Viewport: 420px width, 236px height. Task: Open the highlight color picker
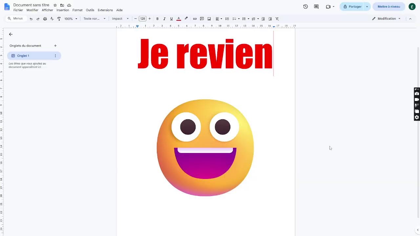(x=186, y=19)
